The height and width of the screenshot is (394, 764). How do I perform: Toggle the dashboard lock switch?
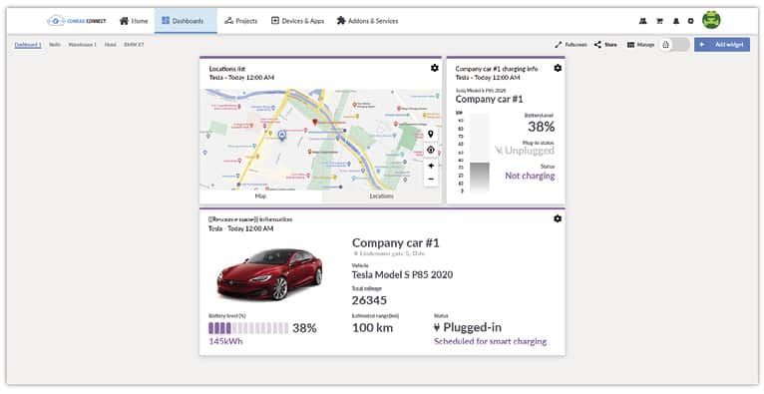point(675,45)
